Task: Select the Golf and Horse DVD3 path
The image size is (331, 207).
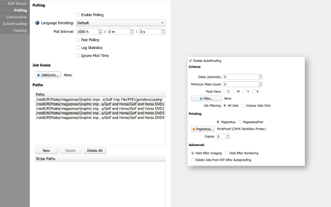Action: pos(100,113)
